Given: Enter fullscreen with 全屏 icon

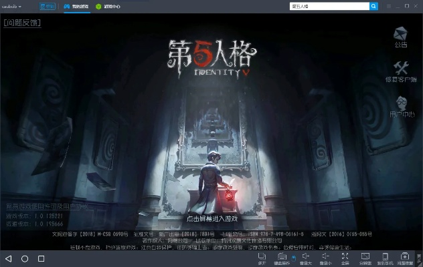Looking at the screenshot, I should [x=345, y=259].
